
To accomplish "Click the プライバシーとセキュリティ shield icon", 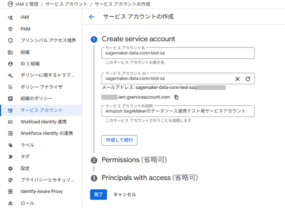I will coord(10,180).
